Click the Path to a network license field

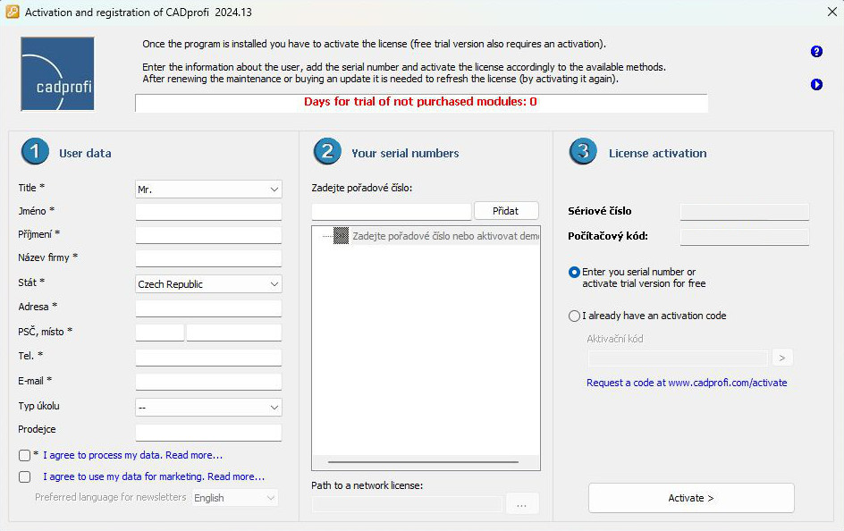(407, 505)
